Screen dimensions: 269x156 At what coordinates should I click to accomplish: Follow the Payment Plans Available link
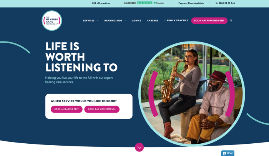[191, 3]
